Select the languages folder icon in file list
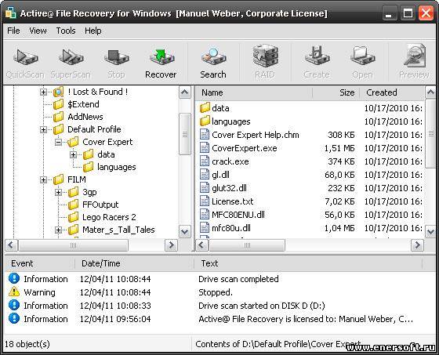The image size is (439, 355). tap(205, 121)
